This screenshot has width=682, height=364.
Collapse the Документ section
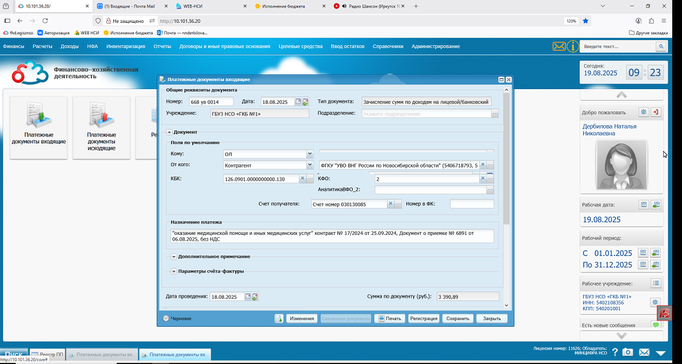click(x=169, y=132)
